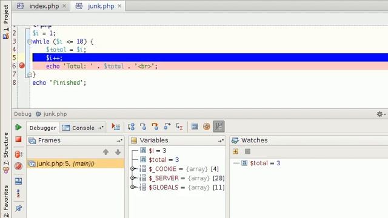Close index.php tab
The width and height of the screenshot is (388, 218).
point(64,6)
